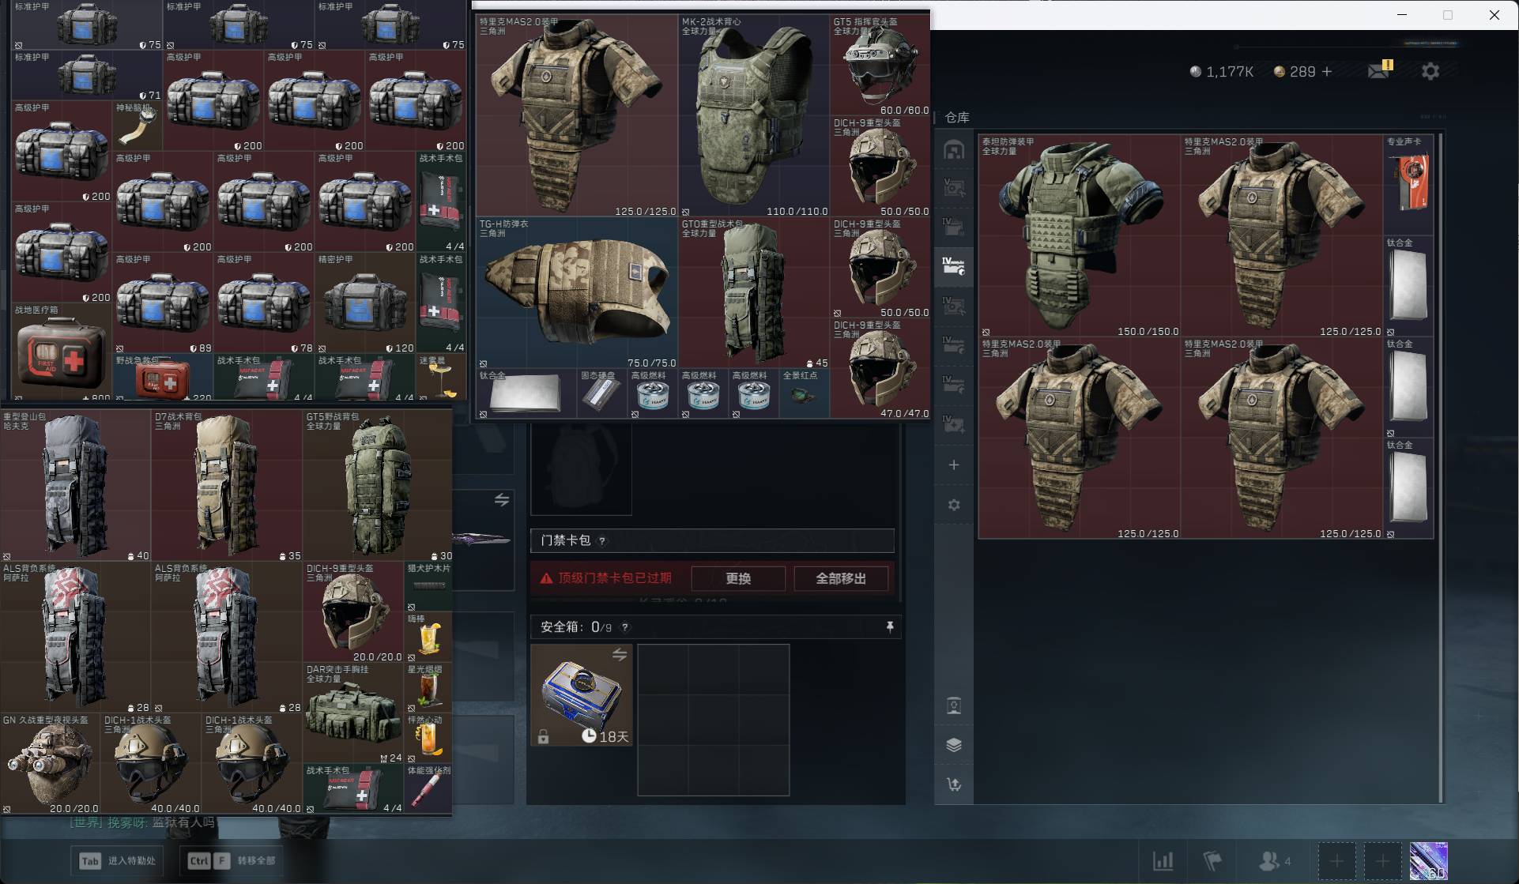Select the 泰坦防弹装甲 armor item

pyautogui.click(x=1079, y=235)
